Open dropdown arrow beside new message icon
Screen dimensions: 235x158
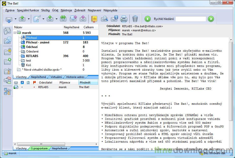[x=43, y=19]
